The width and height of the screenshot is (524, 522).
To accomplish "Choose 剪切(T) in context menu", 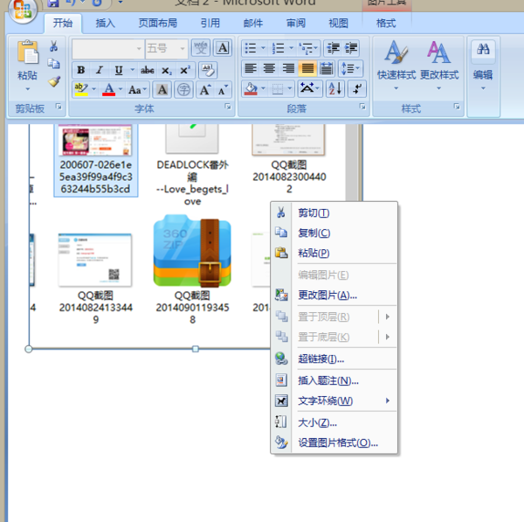I will tap(334, 212).
